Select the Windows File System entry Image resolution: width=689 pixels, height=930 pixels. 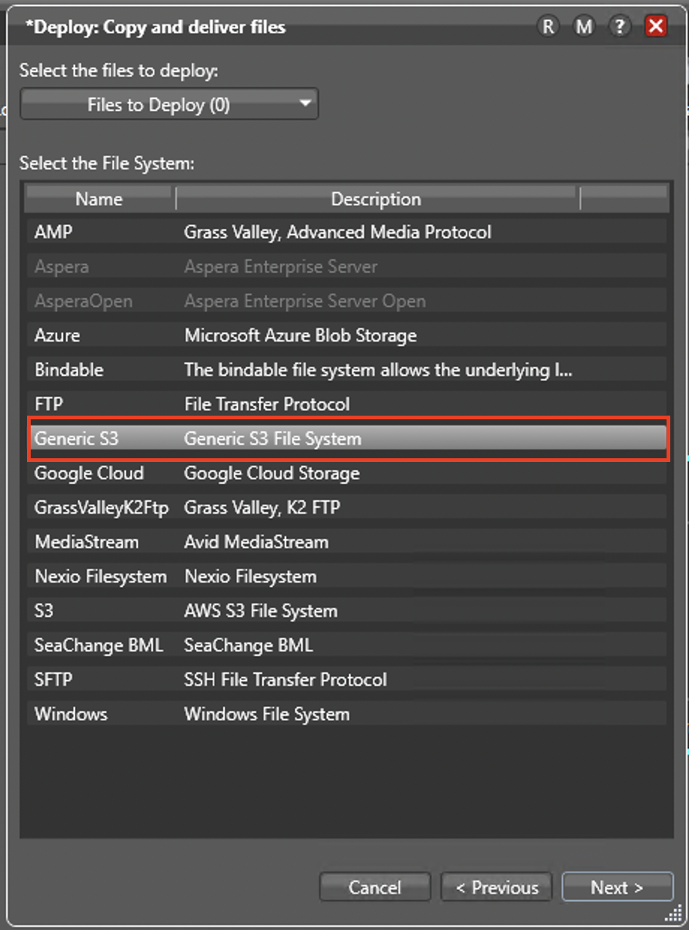(347, 714)
